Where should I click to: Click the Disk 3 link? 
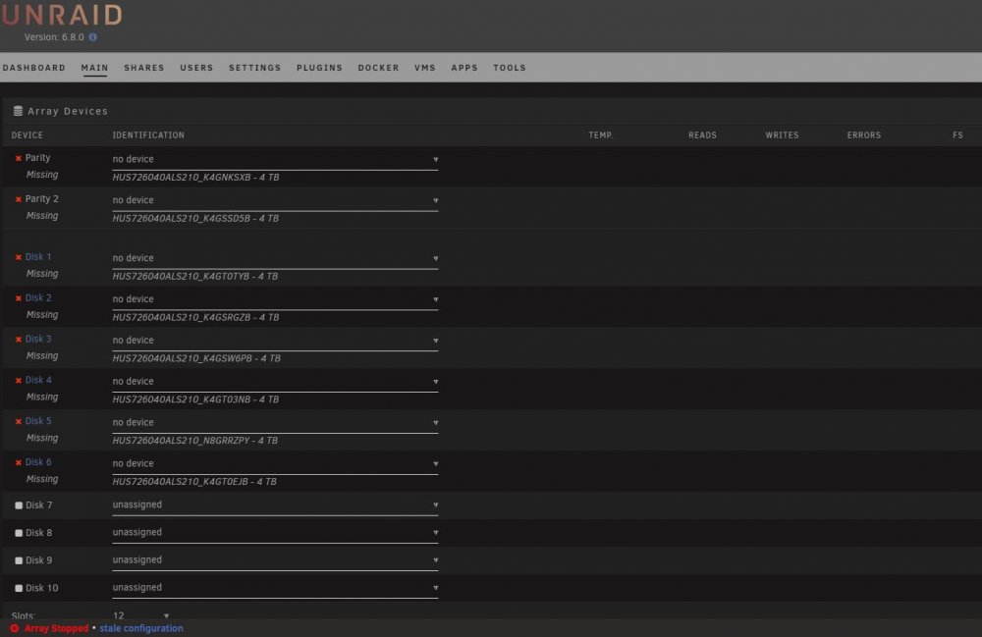(x=38, y=340)
